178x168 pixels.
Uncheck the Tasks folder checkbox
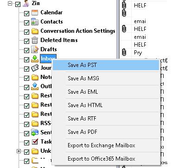[x=26, y=143]
